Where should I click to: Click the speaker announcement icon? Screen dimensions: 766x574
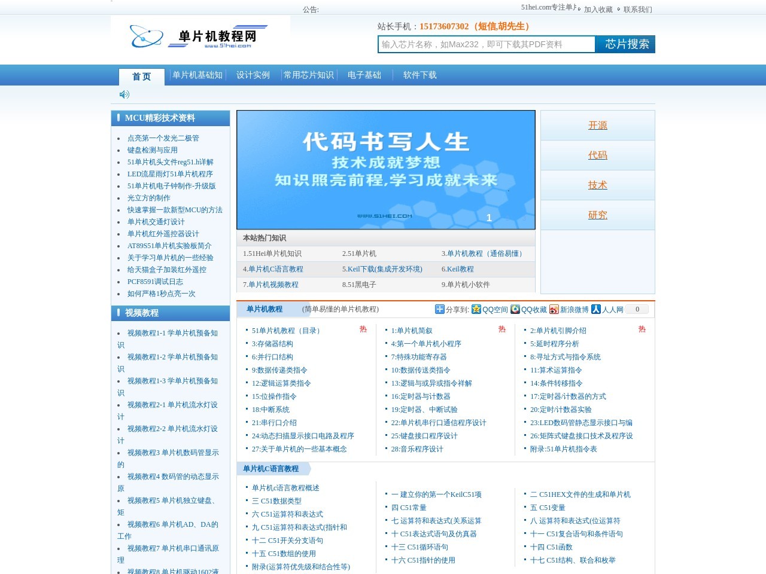click(x=124, y=94)
